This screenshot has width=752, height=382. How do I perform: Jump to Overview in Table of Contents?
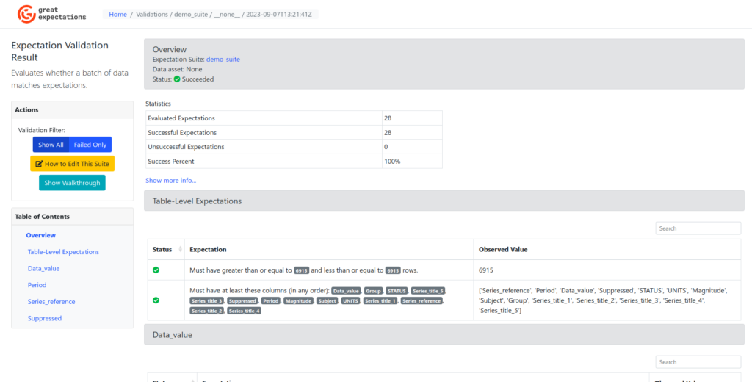[x=41, y=235]
